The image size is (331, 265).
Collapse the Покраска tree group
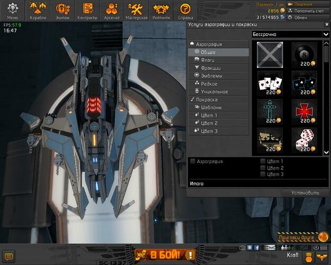tap(193, 100)
